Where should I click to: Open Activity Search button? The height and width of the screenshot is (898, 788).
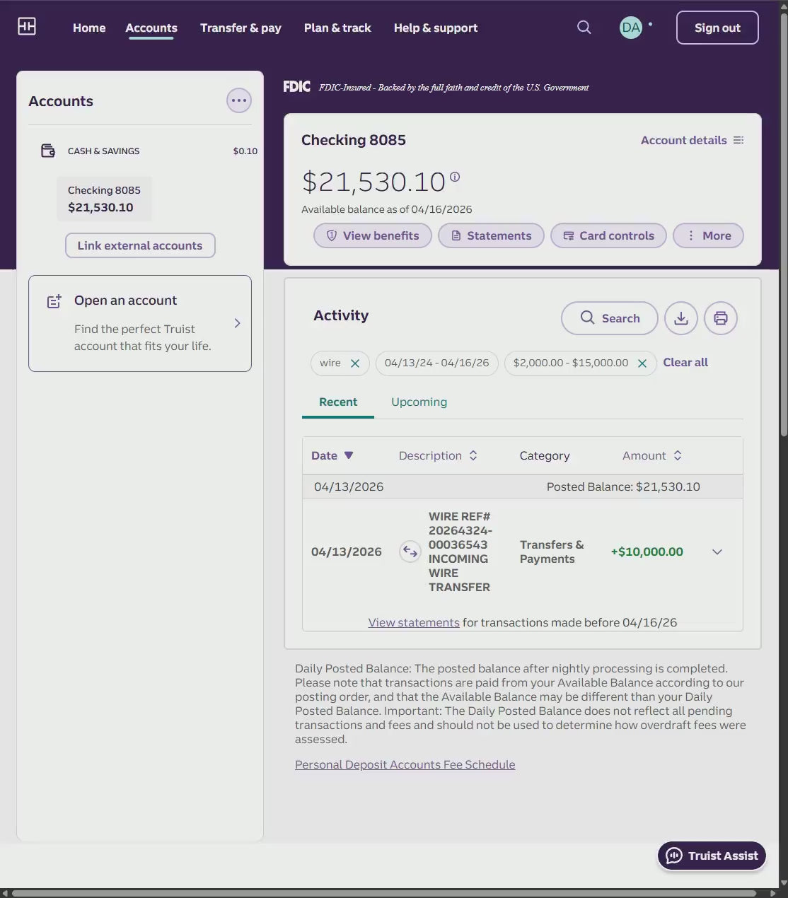610,318
